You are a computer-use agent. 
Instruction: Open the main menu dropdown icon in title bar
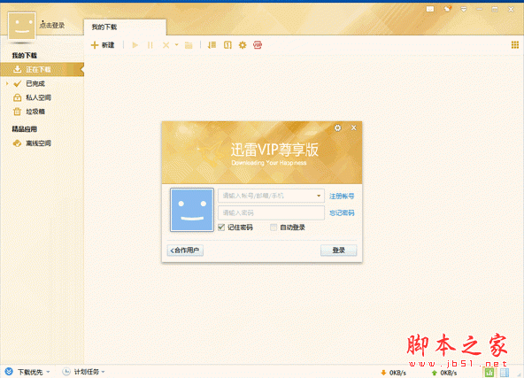[464, 10]
